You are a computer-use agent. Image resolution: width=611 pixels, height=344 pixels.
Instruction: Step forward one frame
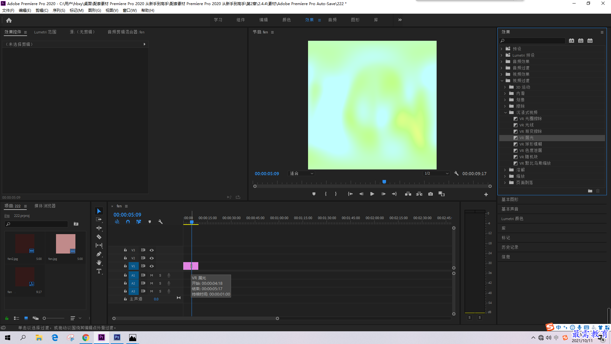coord(383,194)
